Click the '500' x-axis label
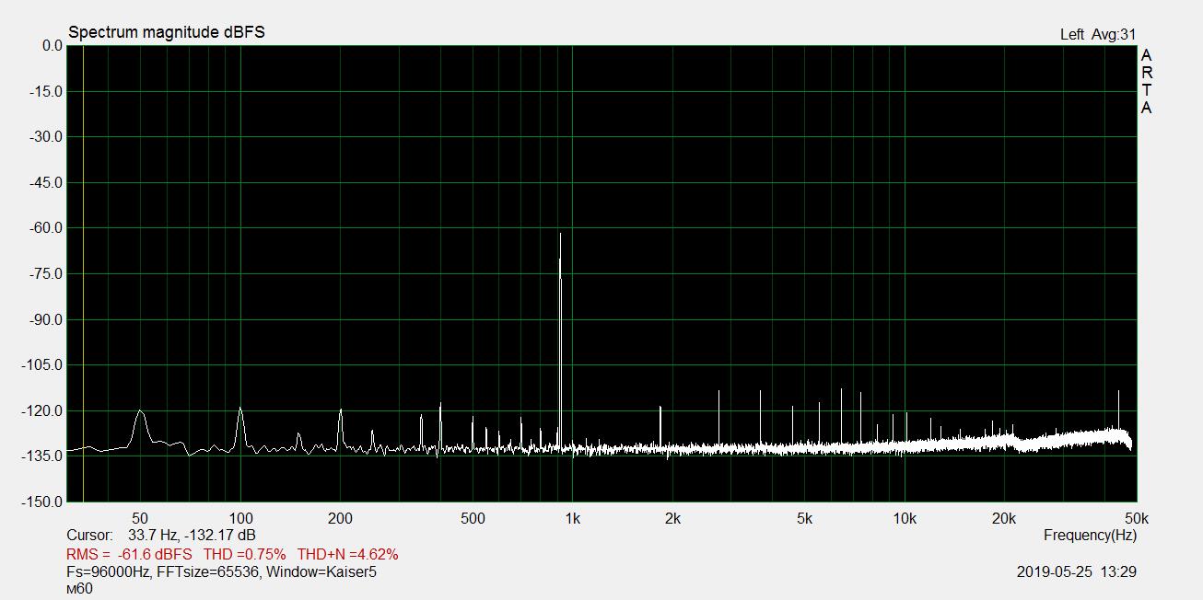 point(473,519)
